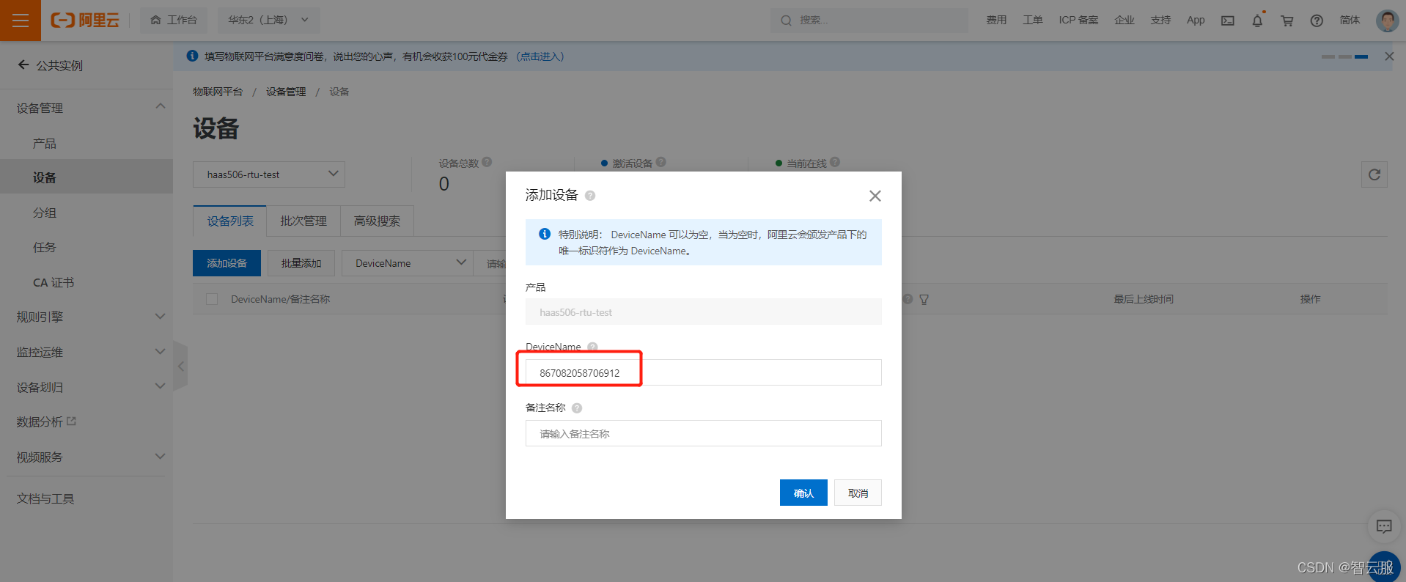
Task: Click 物联网平台 breadcrumb
Action: point(218,92)
